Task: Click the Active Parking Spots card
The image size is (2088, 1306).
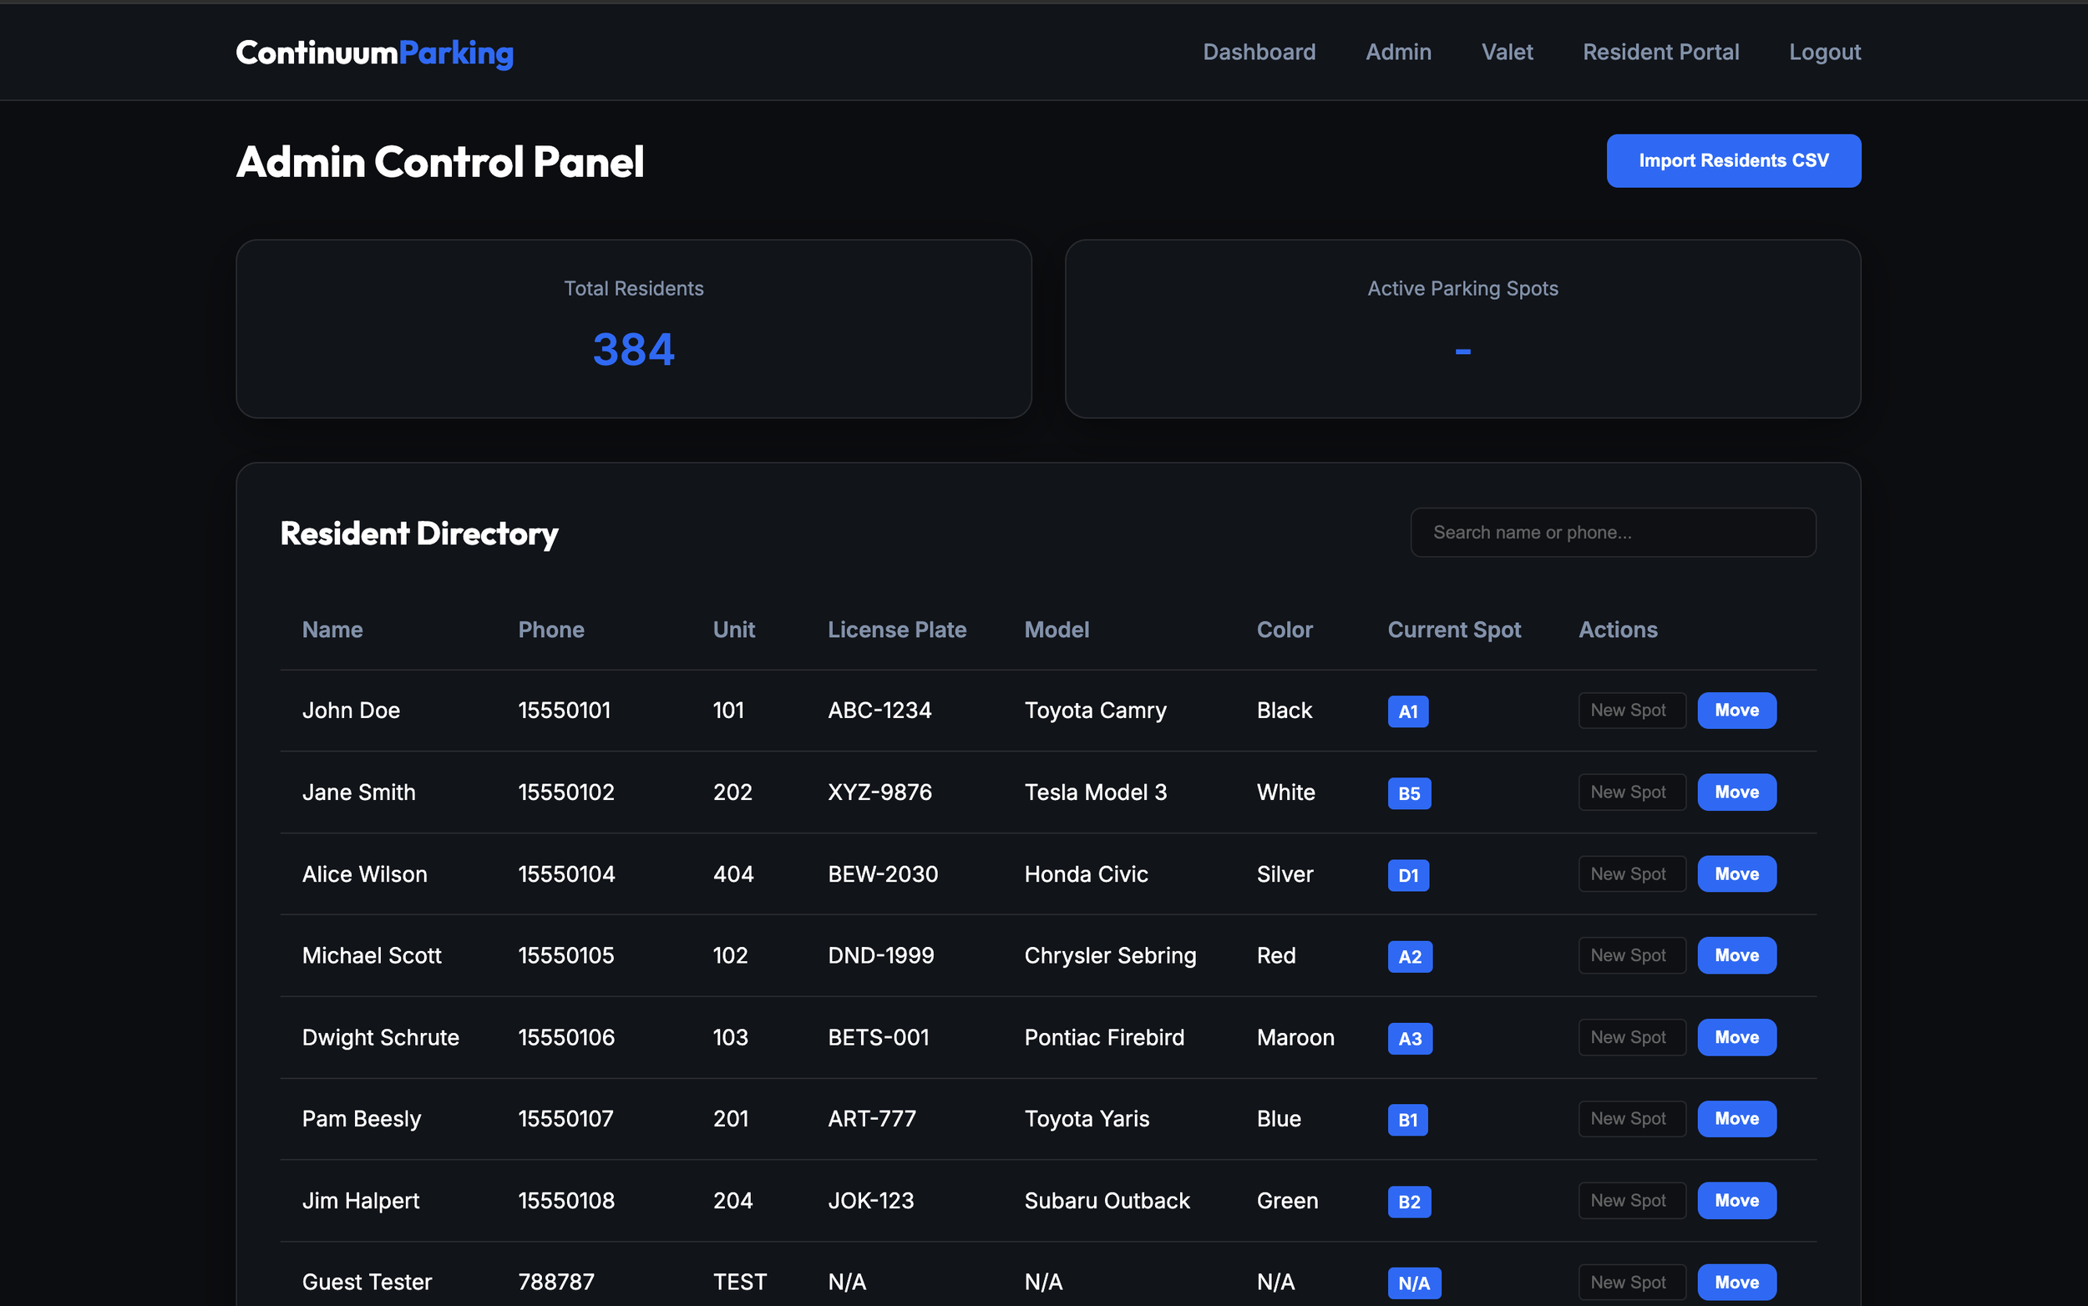Action: pyautogui.click(x=1462, y=329)
